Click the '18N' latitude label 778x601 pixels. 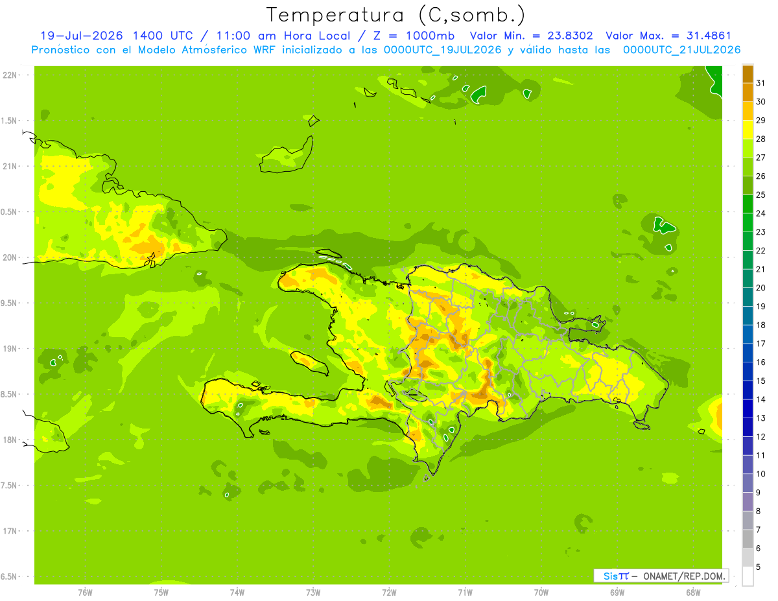coord(10,440)
